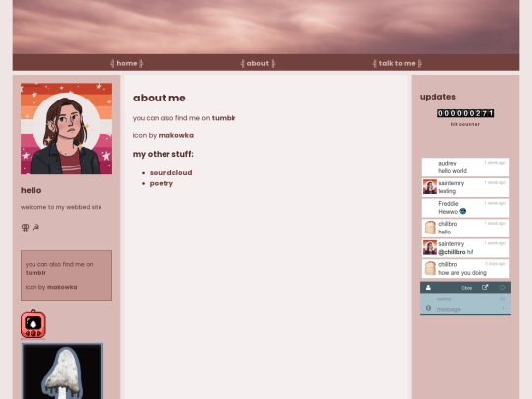Click the 'updates' heading

pos(437,97)
